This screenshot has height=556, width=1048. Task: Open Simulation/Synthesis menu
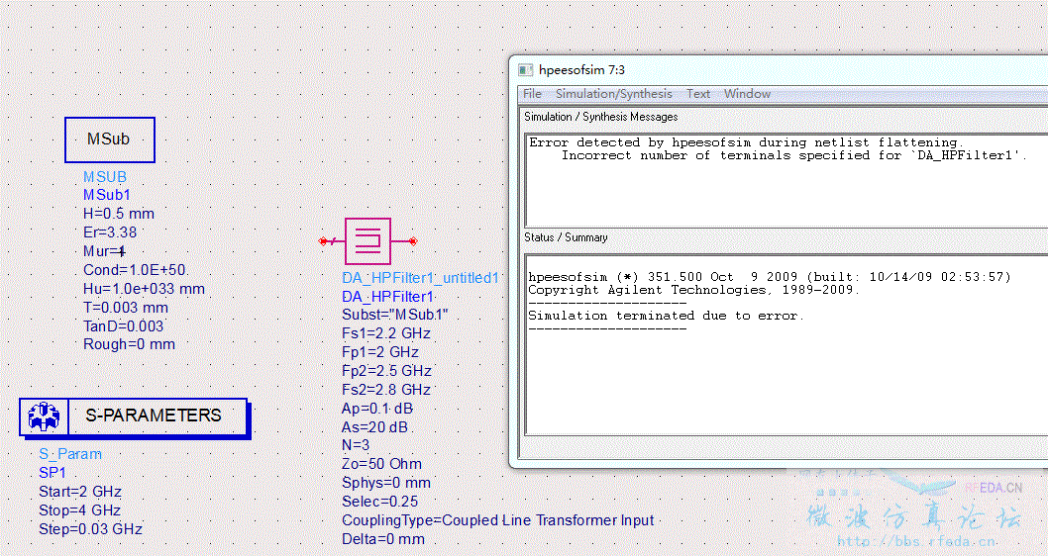pyautogui.click(x=613, y=94)
